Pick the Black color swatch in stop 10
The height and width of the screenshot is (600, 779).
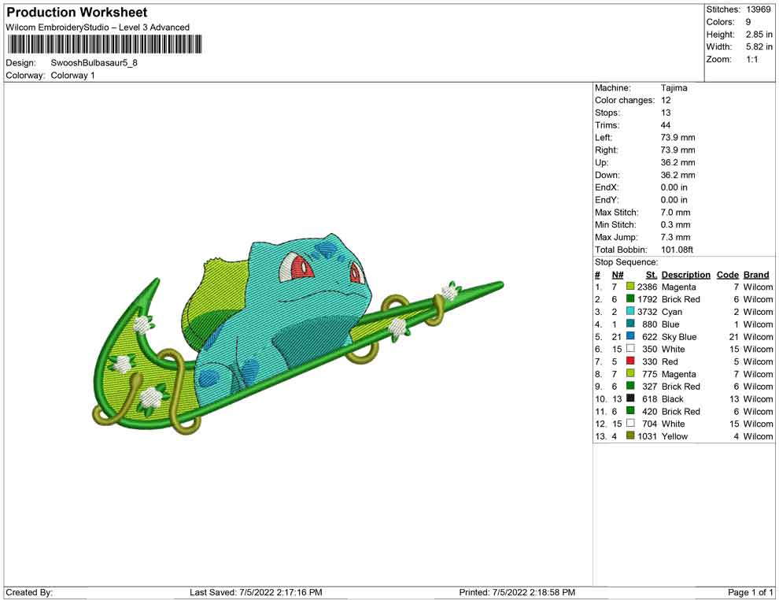[x=630, y=399]
